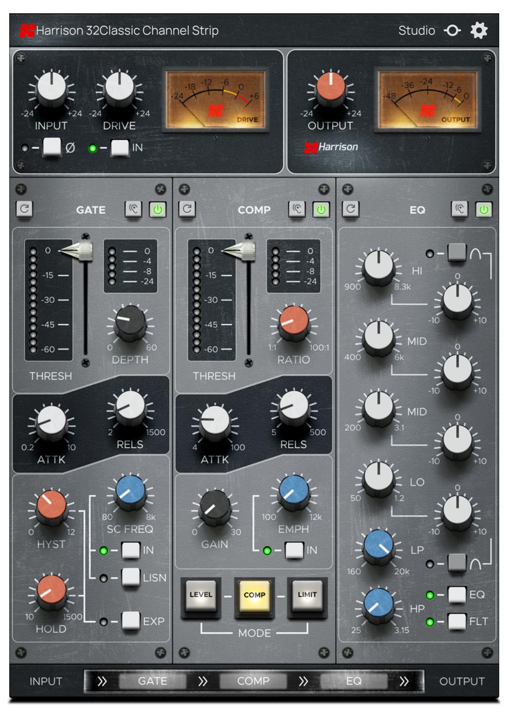The width and height of the screenshot is (508, 709).
Task: Click the compressor RATIO knob
Action: coord(294,323)
